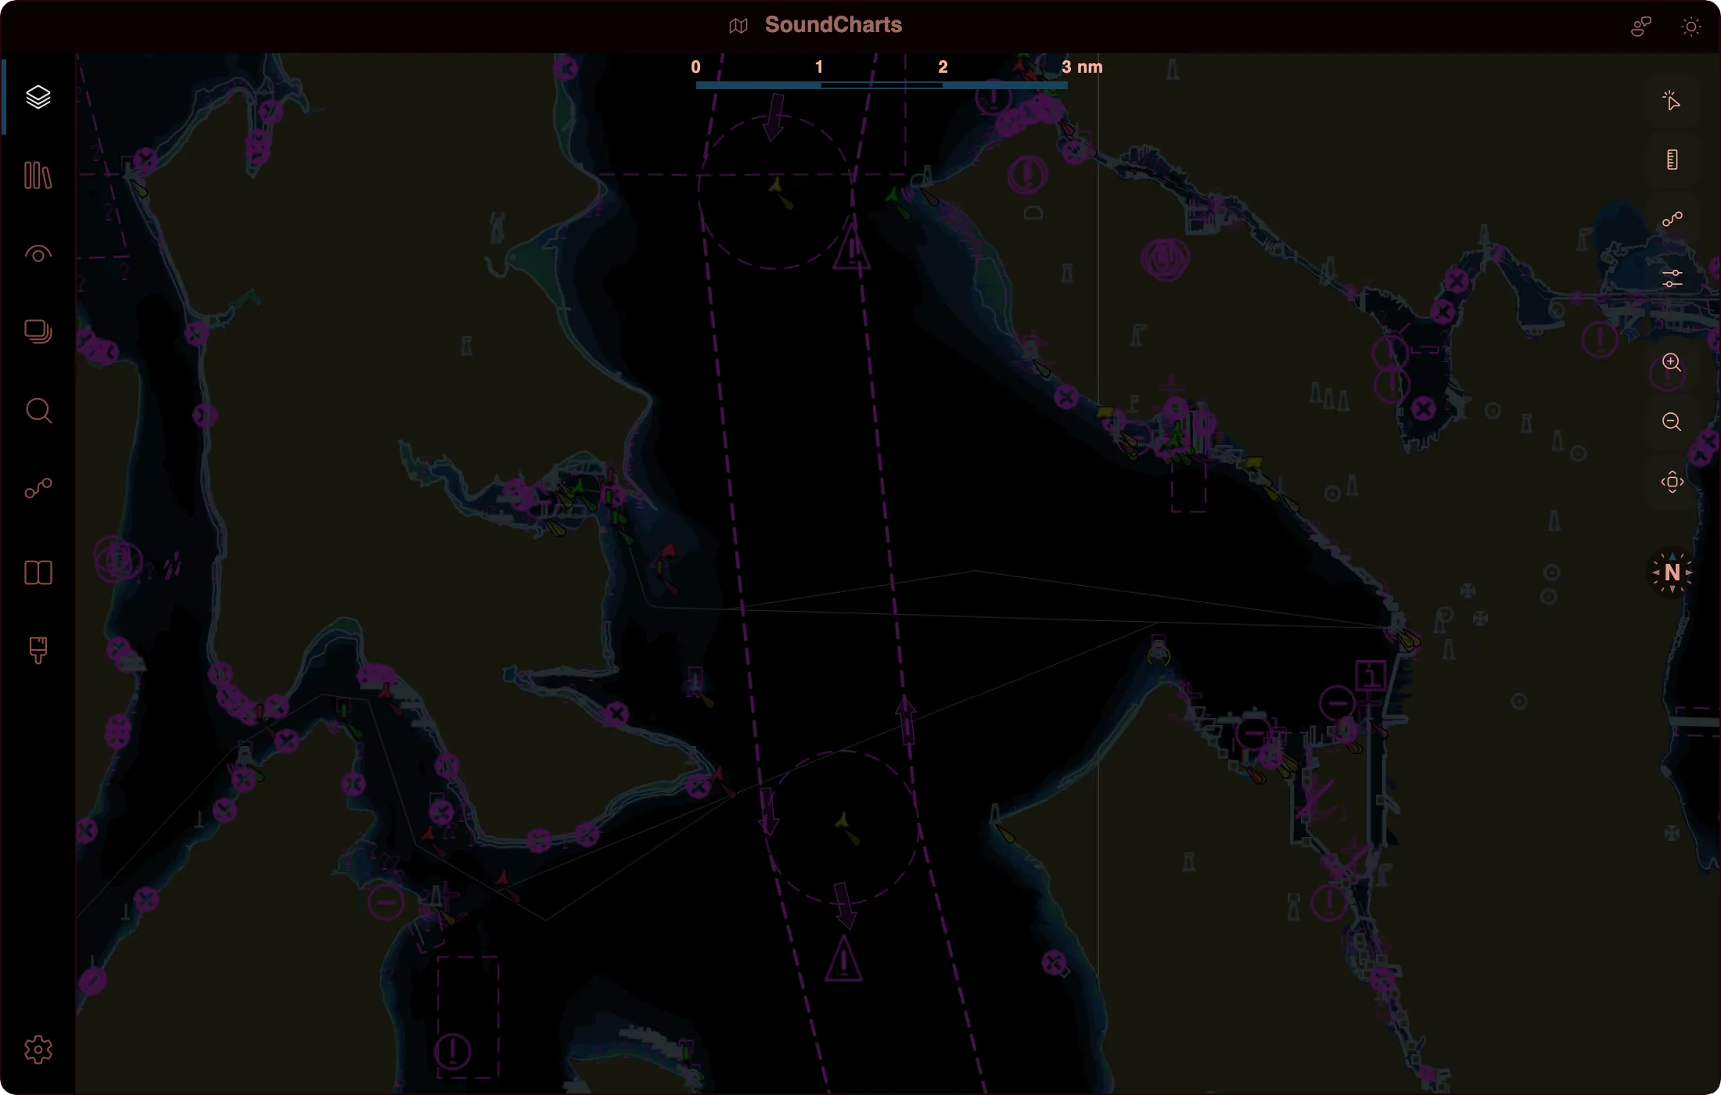Zoom out of the chart
This screenshot has height=1095, width=1721.
point(1672,422)
